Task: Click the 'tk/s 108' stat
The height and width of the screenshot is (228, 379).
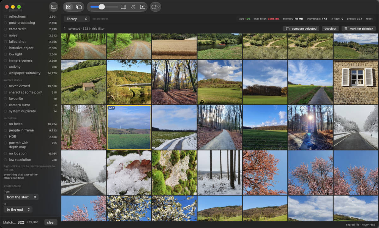Action: pyautogui.click(x=244, y=19)
